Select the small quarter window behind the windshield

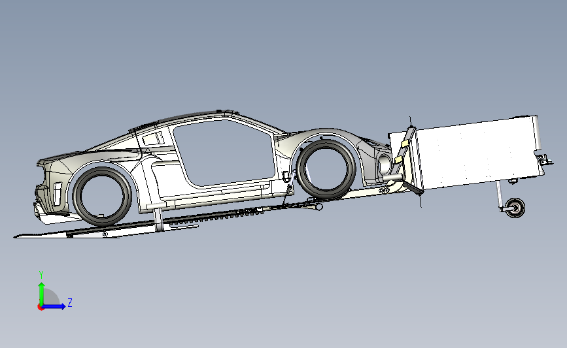[153, 138]
